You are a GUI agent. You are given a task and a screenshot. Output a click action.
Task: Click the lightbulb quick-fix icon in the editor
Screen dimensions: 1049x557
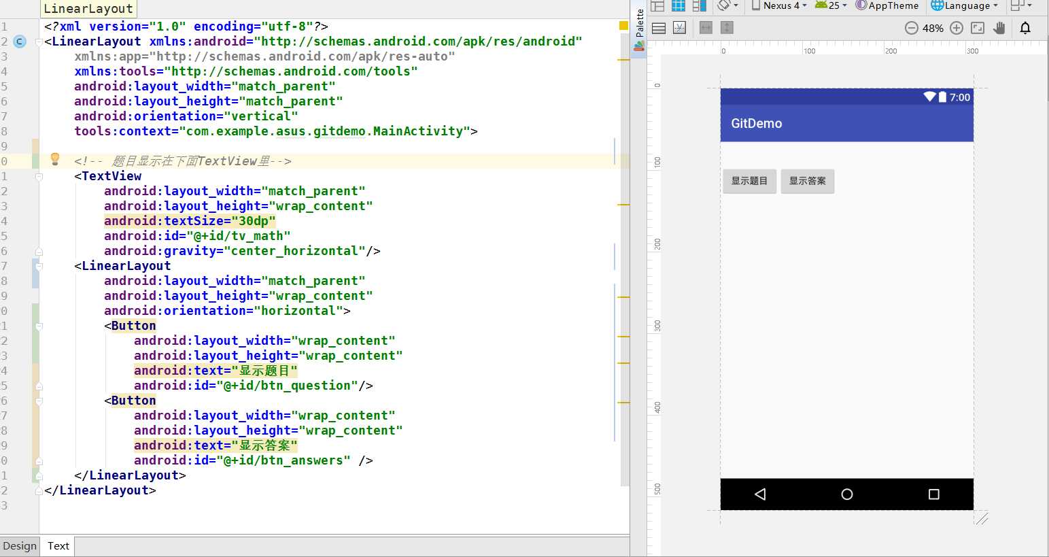coord(55,159)
